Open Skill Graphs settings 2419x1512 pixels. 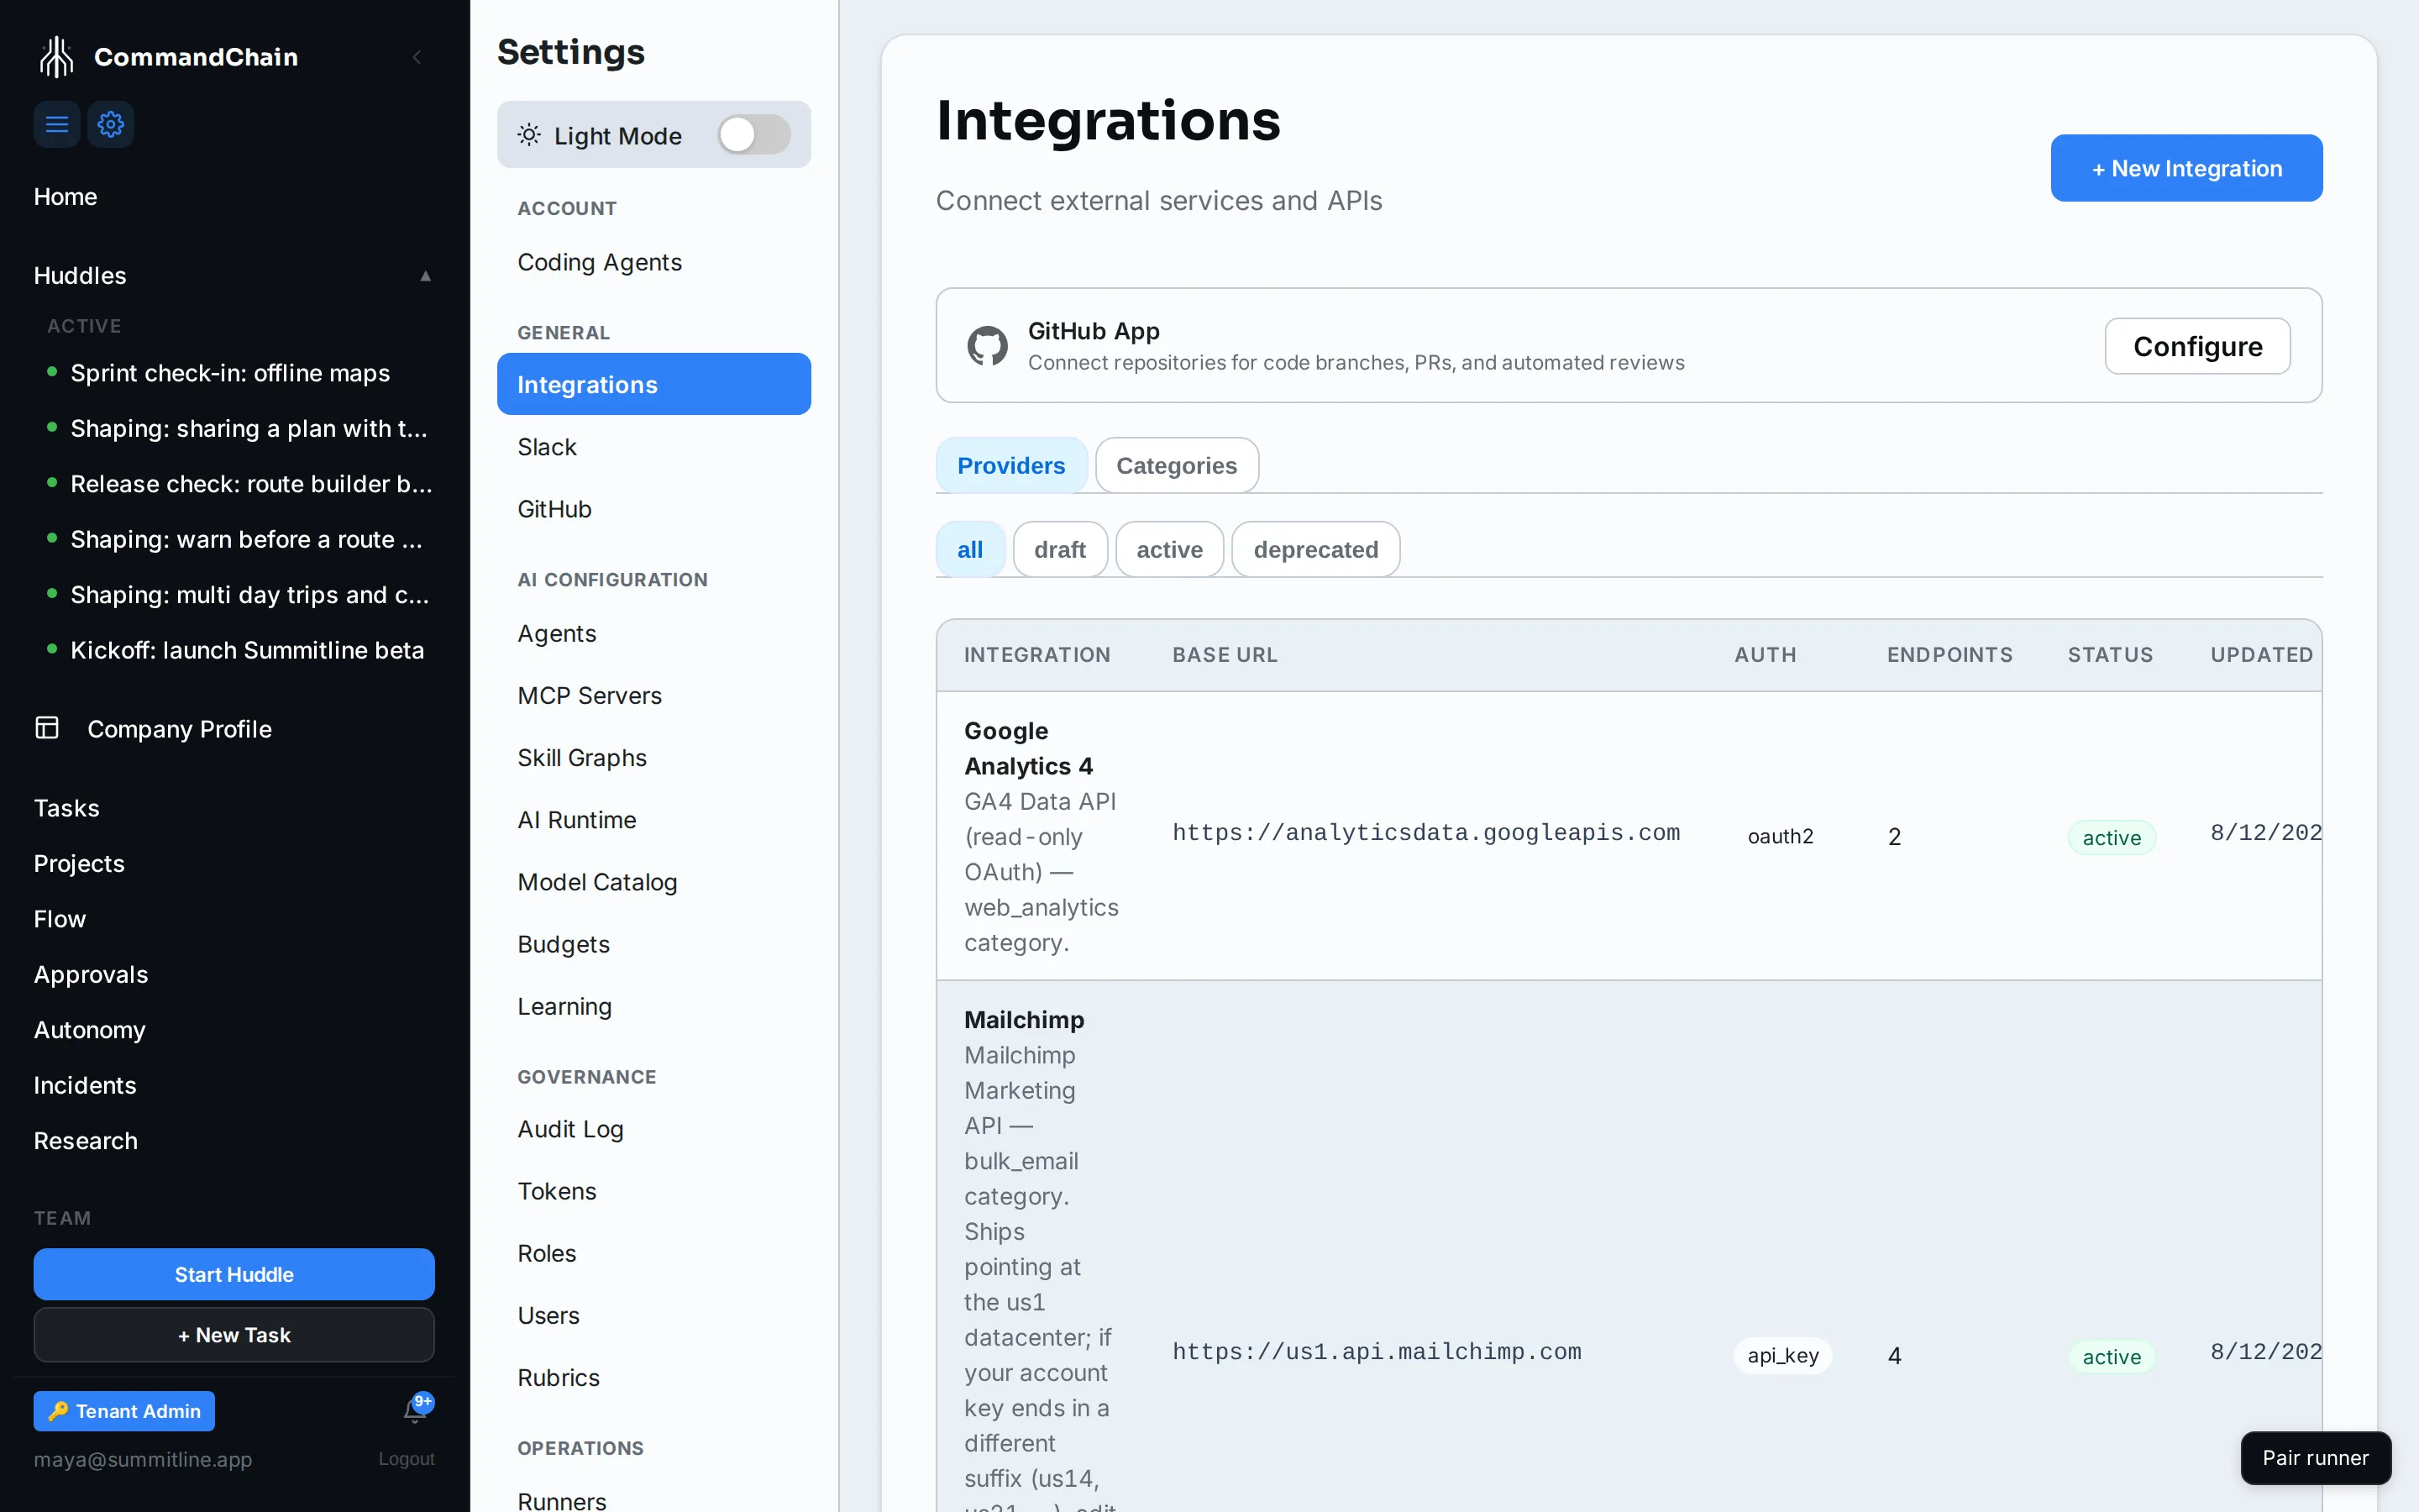click(653, 758)
